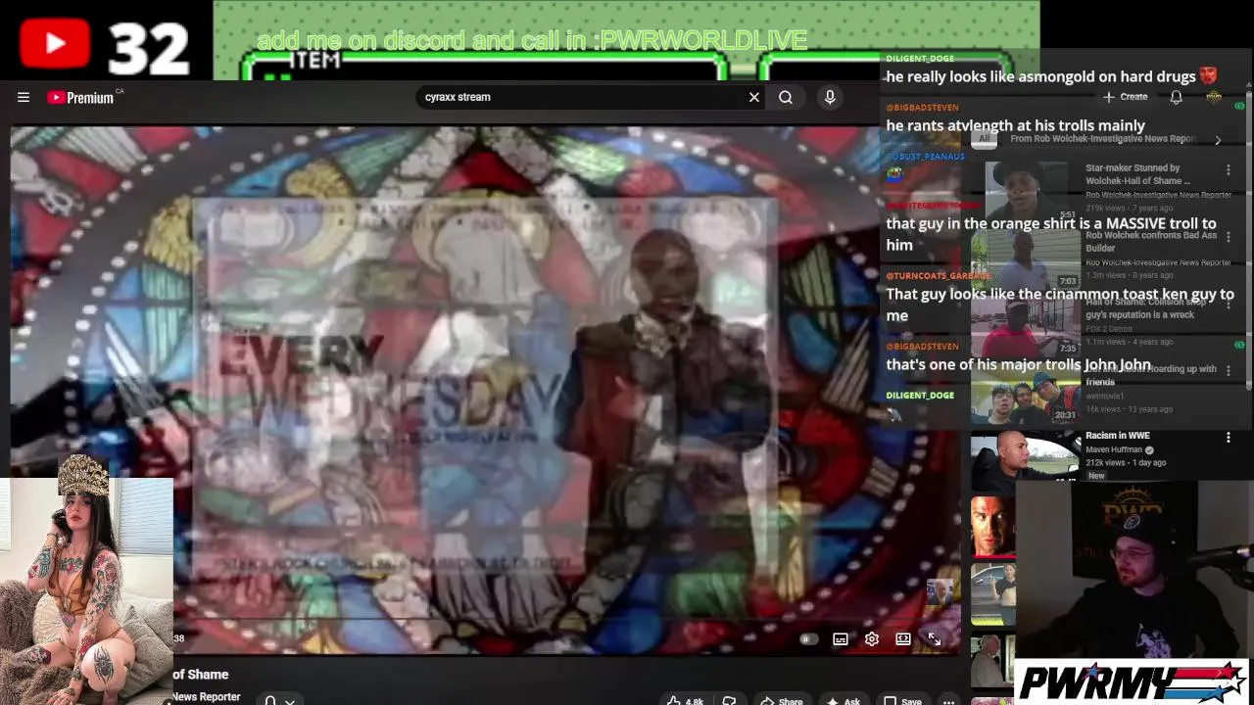Open 'Rob Wolchek confronts Bad Ass Builder' title
1254x705 pixels.
coord(1151,242)
